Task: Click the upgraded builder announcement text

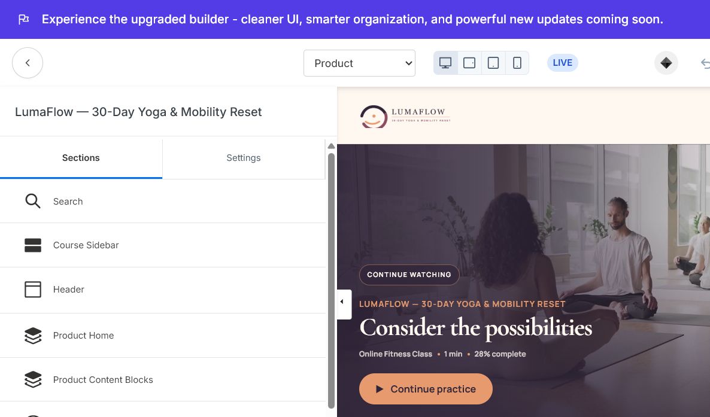Action: (x=352, y=20)
